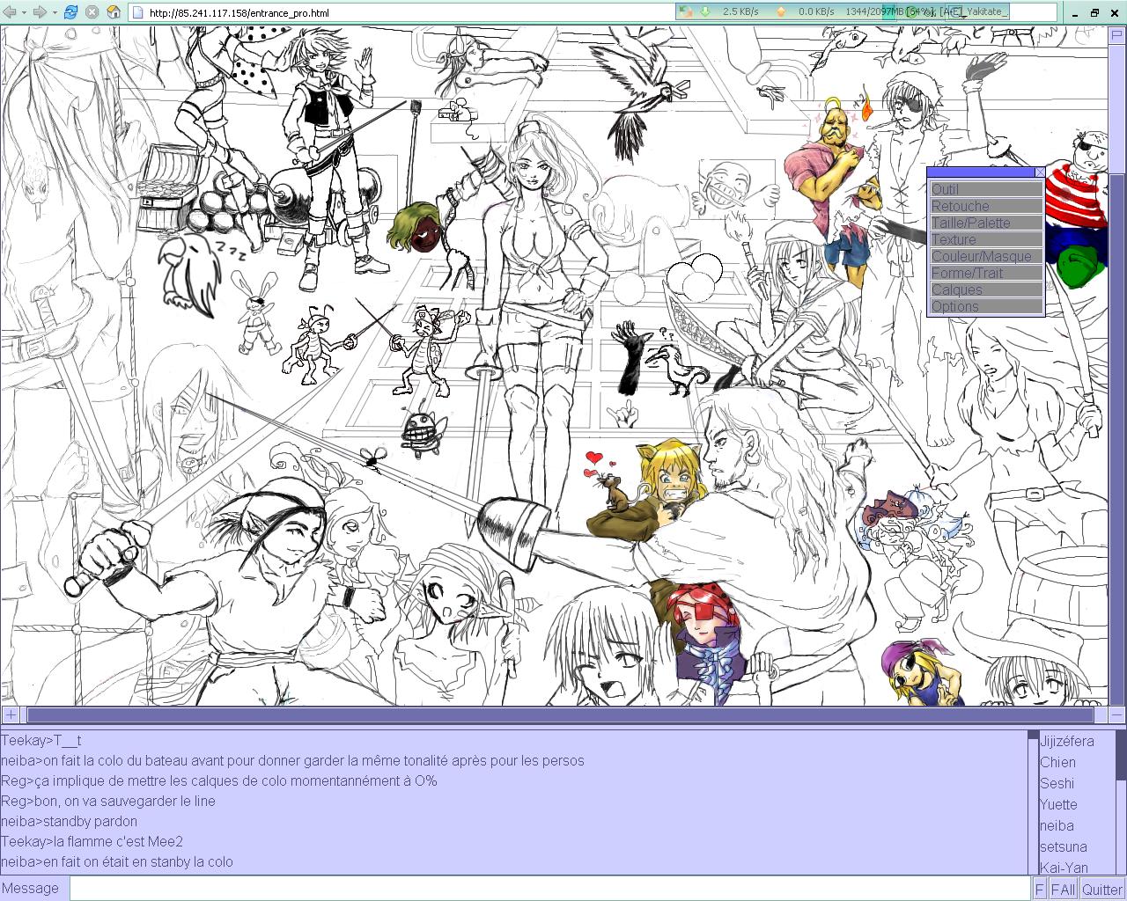Click the FAll button

(1063, 890)
